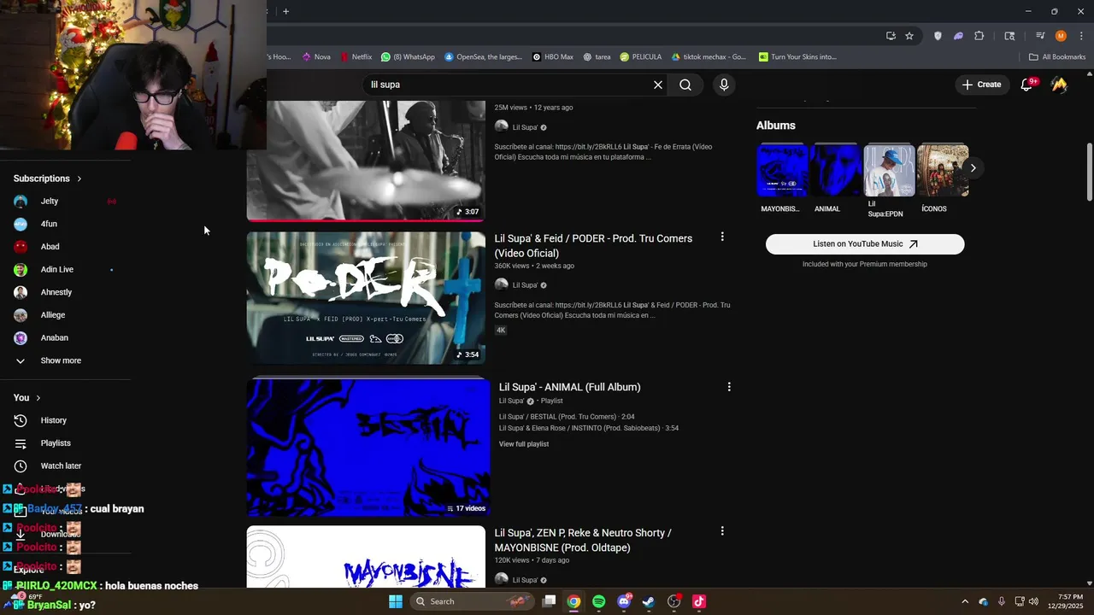Open TikTok from the taskbar

[698, 601]
